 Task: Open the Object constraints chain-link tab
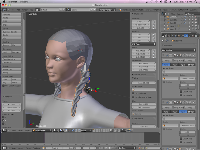pyautogui.click(x=183, y=35)
